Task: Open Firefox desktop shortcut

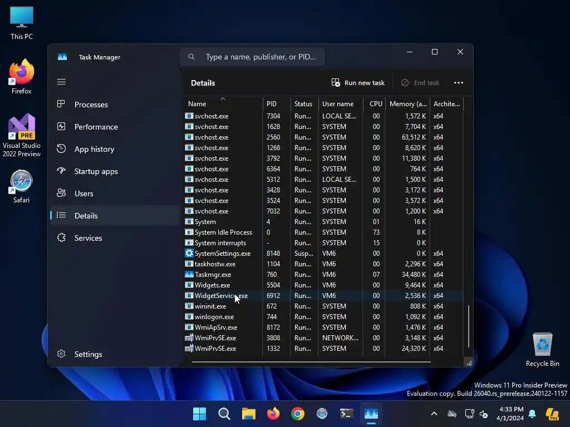Action: tap(22, 77)
